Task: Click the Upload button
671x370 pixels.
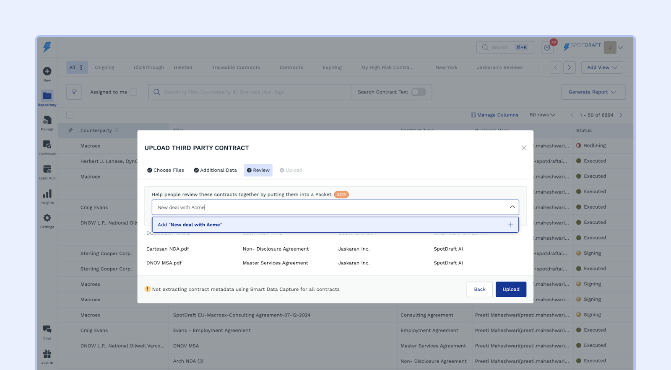Action: (511, 290)
